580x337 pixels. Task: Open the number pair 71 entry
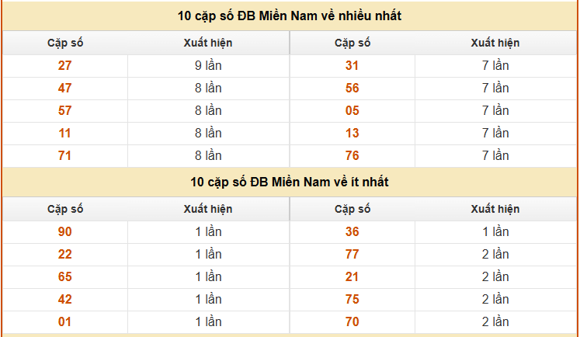tap(65, 156)
